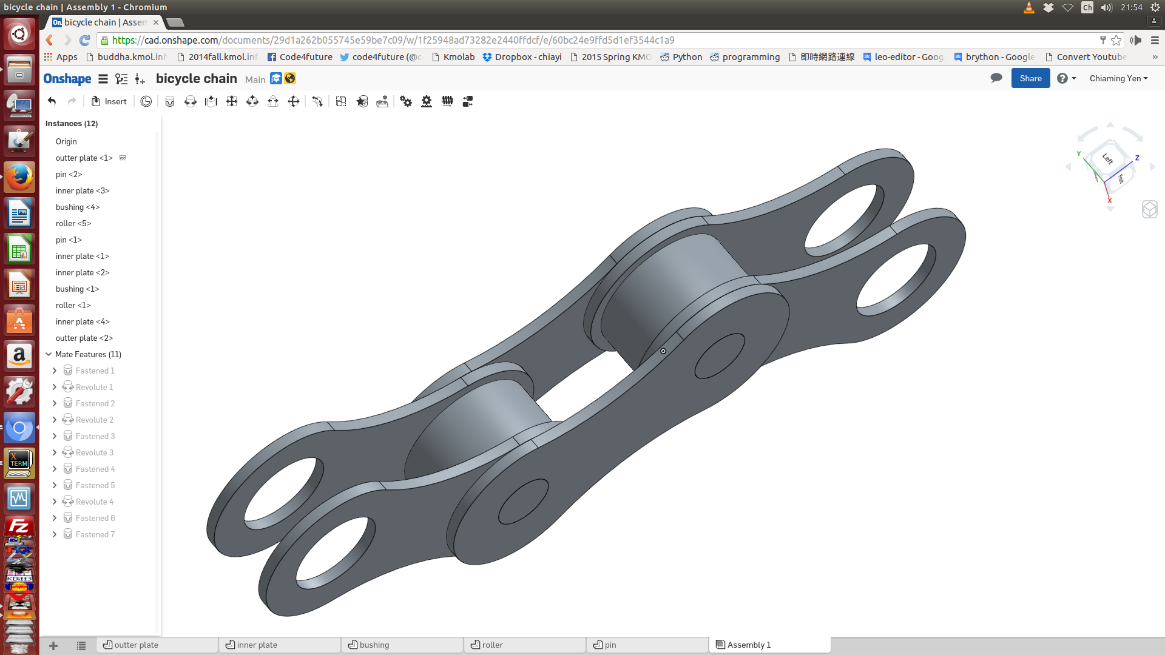Select the Revolute mate tool

click(191, 101)
